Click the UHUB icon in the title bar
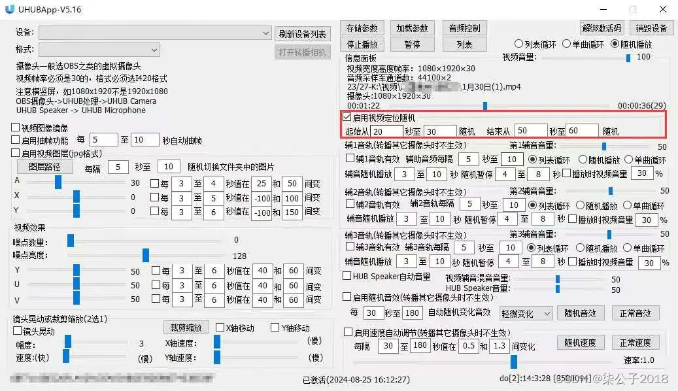 (x=9, y=9)
